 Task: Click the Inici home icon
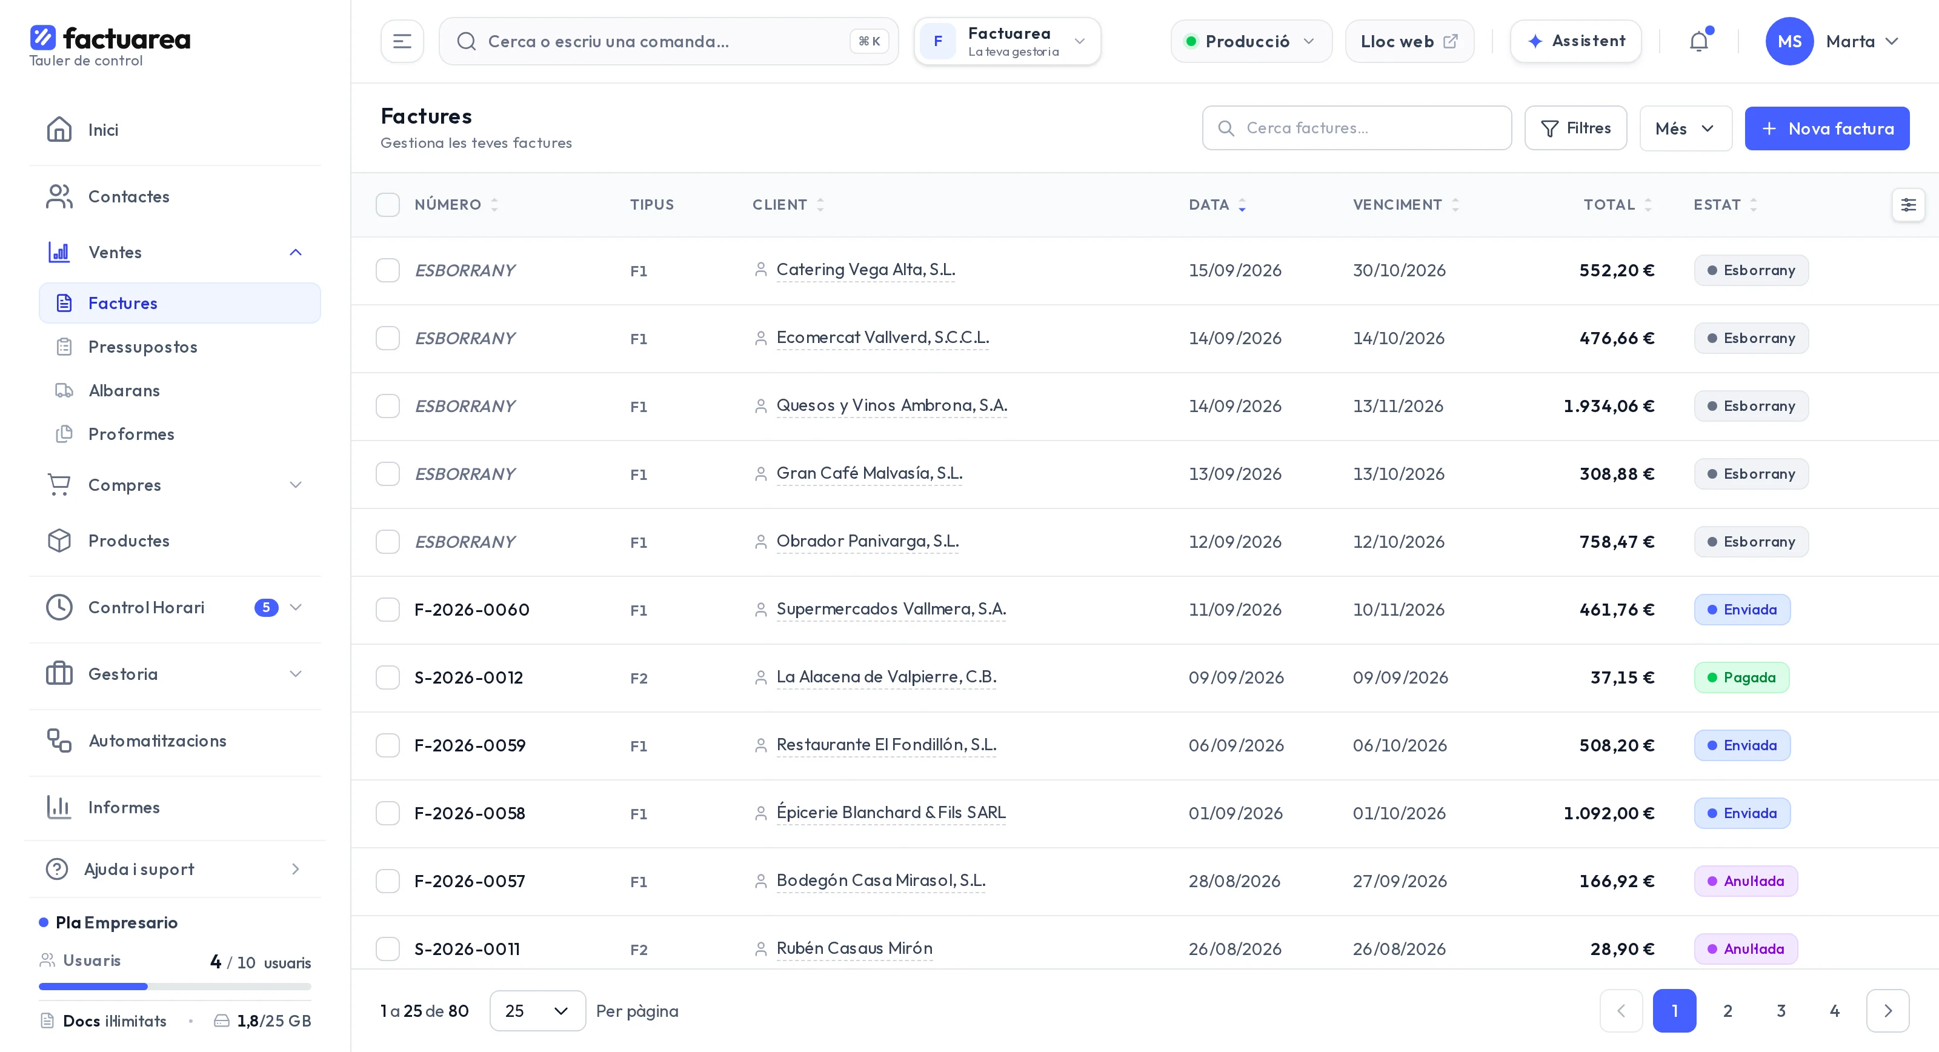pos(59,130)
